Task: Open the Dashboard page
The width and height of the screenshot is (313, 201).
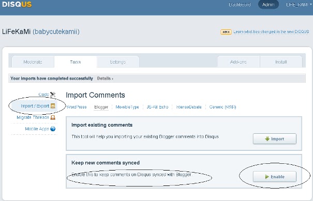Action: click(x=240, y=5)
